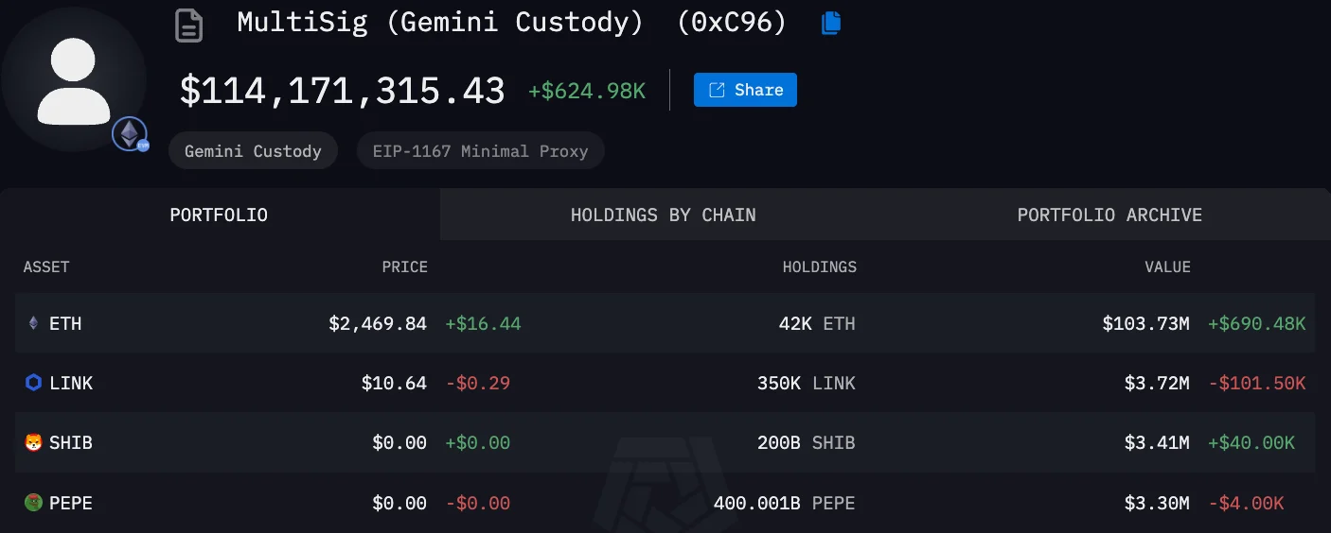Click the SHIB token icon
Image resolution: width=1331 pixels, height=533 pixels.
pos(34,442)
